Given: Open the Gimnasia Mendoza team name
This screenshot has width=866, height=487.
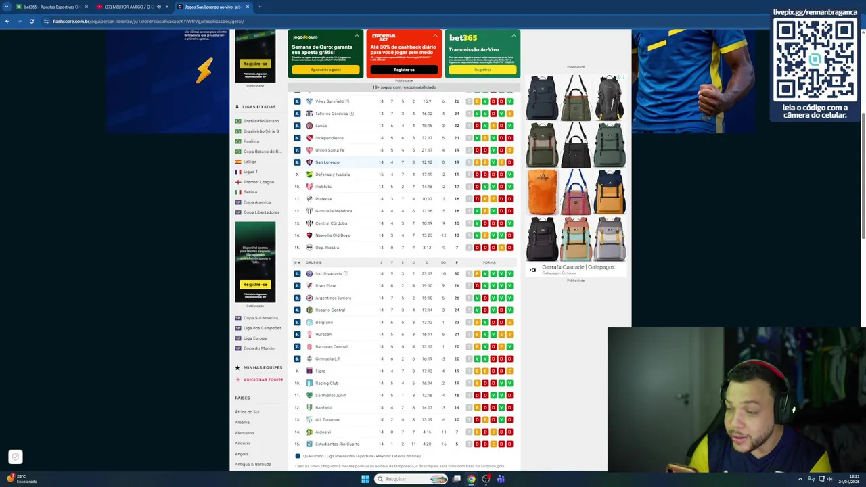Looking at the screenshot, I should [334, 211].
